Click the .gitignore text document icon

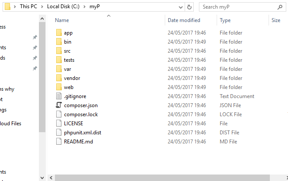point(59,96)
